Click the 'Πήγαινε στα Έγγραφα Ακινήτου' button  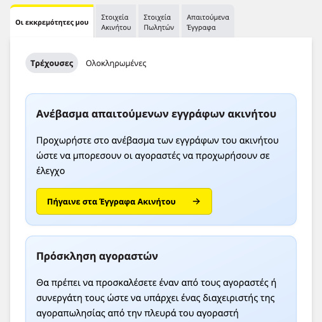click(124, 201)
